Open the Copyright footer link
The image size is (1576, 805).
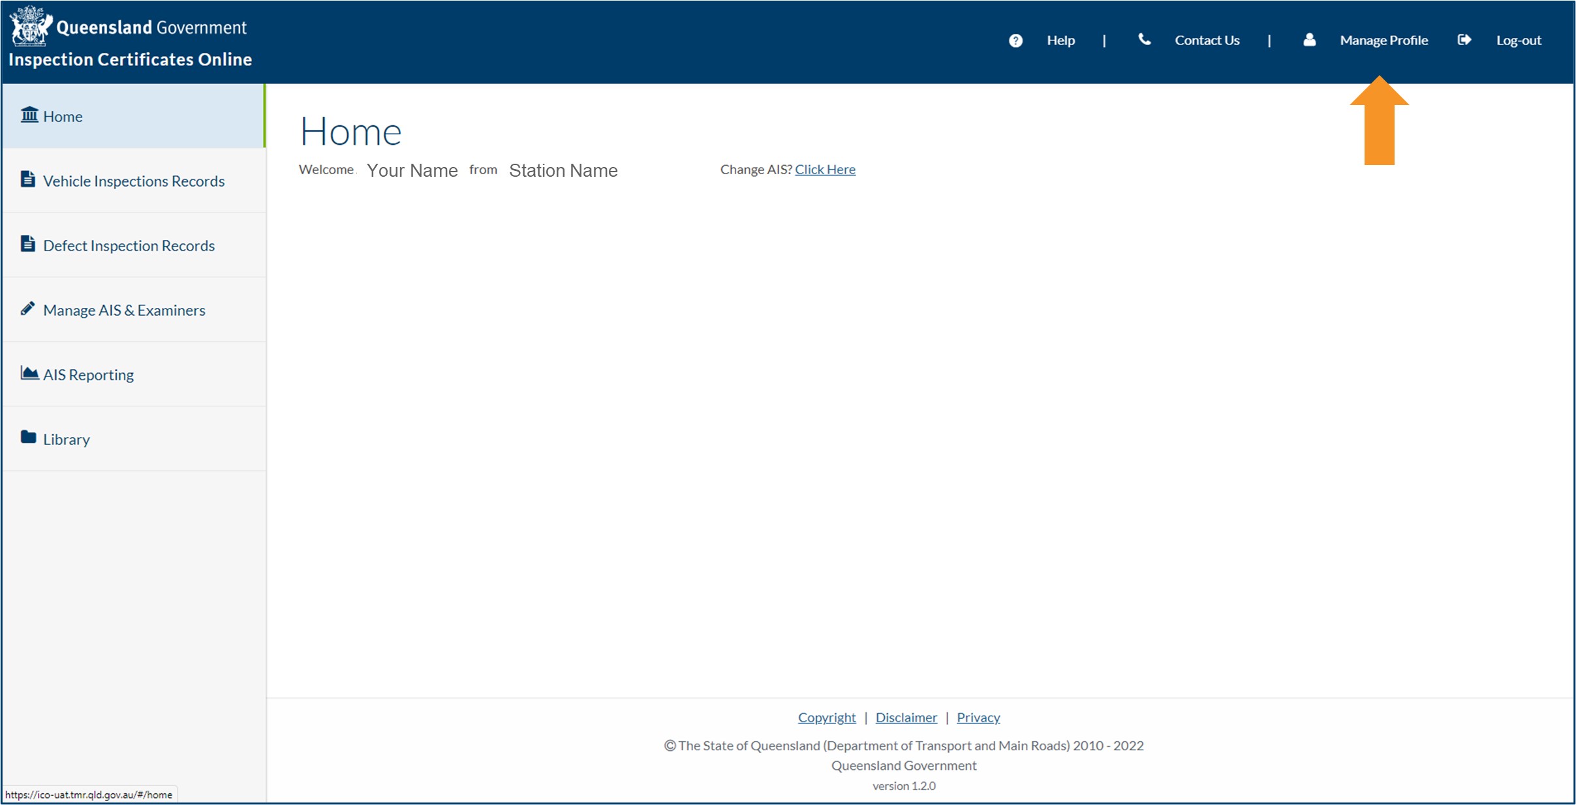point(826,718)
